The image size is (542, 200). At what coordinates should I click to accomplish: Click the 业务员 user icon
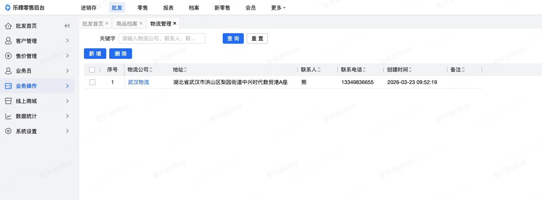click(x=8, y=71)
